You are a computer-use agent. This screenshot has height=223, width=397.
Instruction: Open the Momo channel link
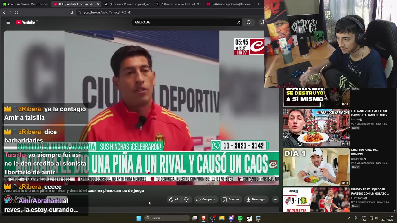point(355,120)
